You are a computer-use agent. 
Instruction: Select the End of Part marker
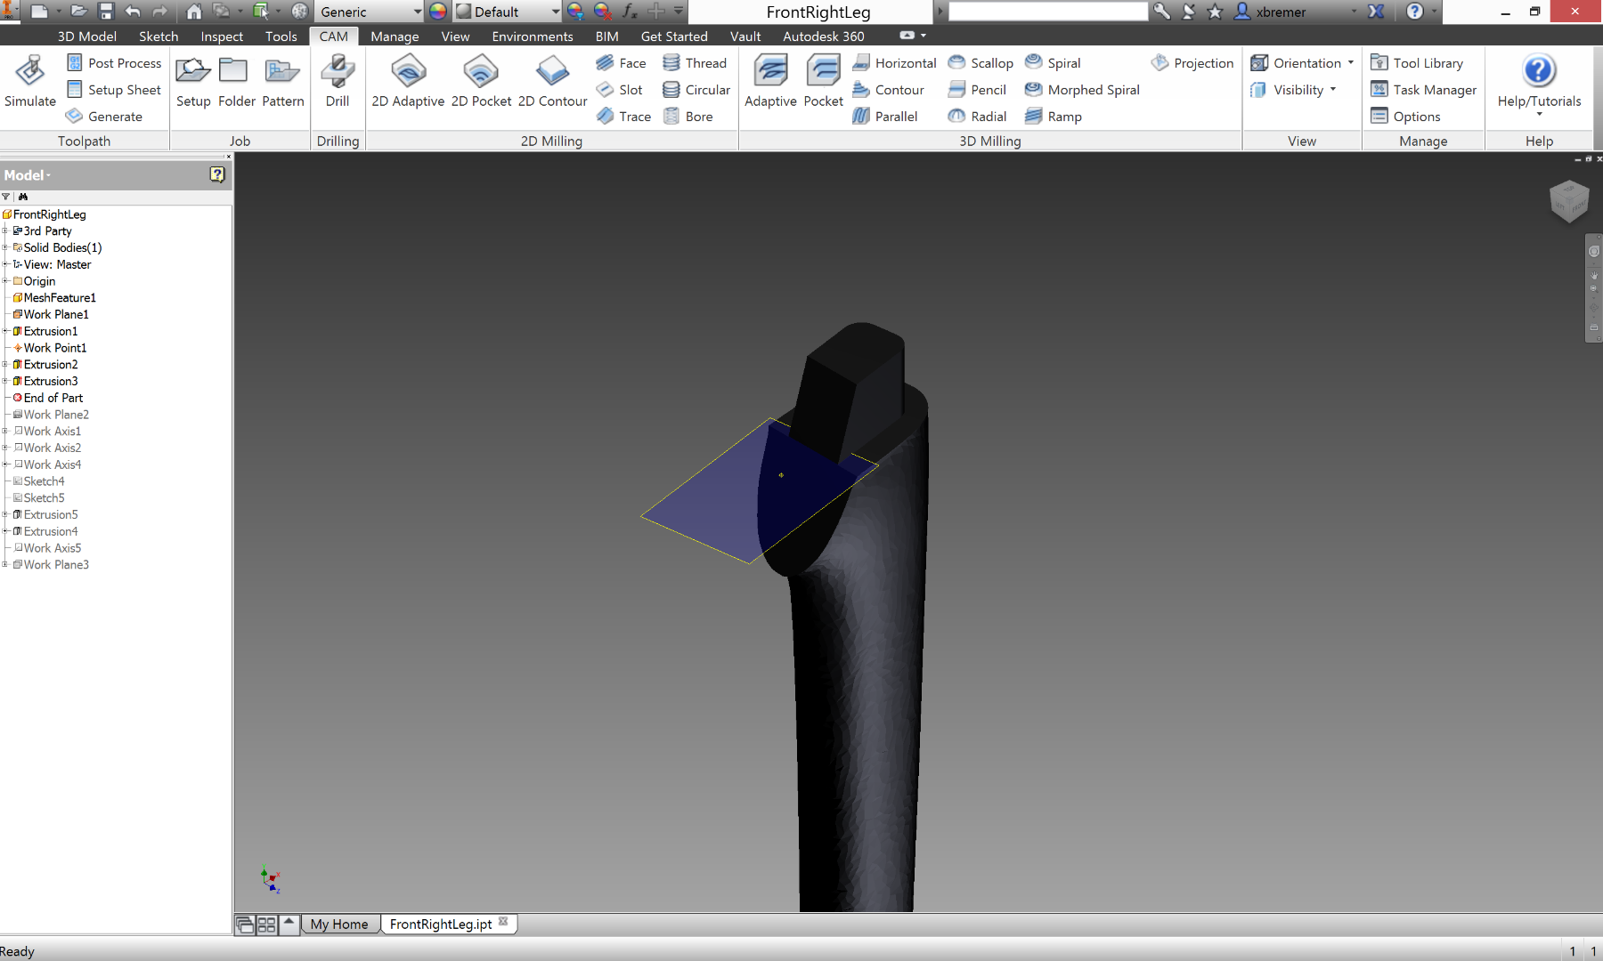click(53, 398)
